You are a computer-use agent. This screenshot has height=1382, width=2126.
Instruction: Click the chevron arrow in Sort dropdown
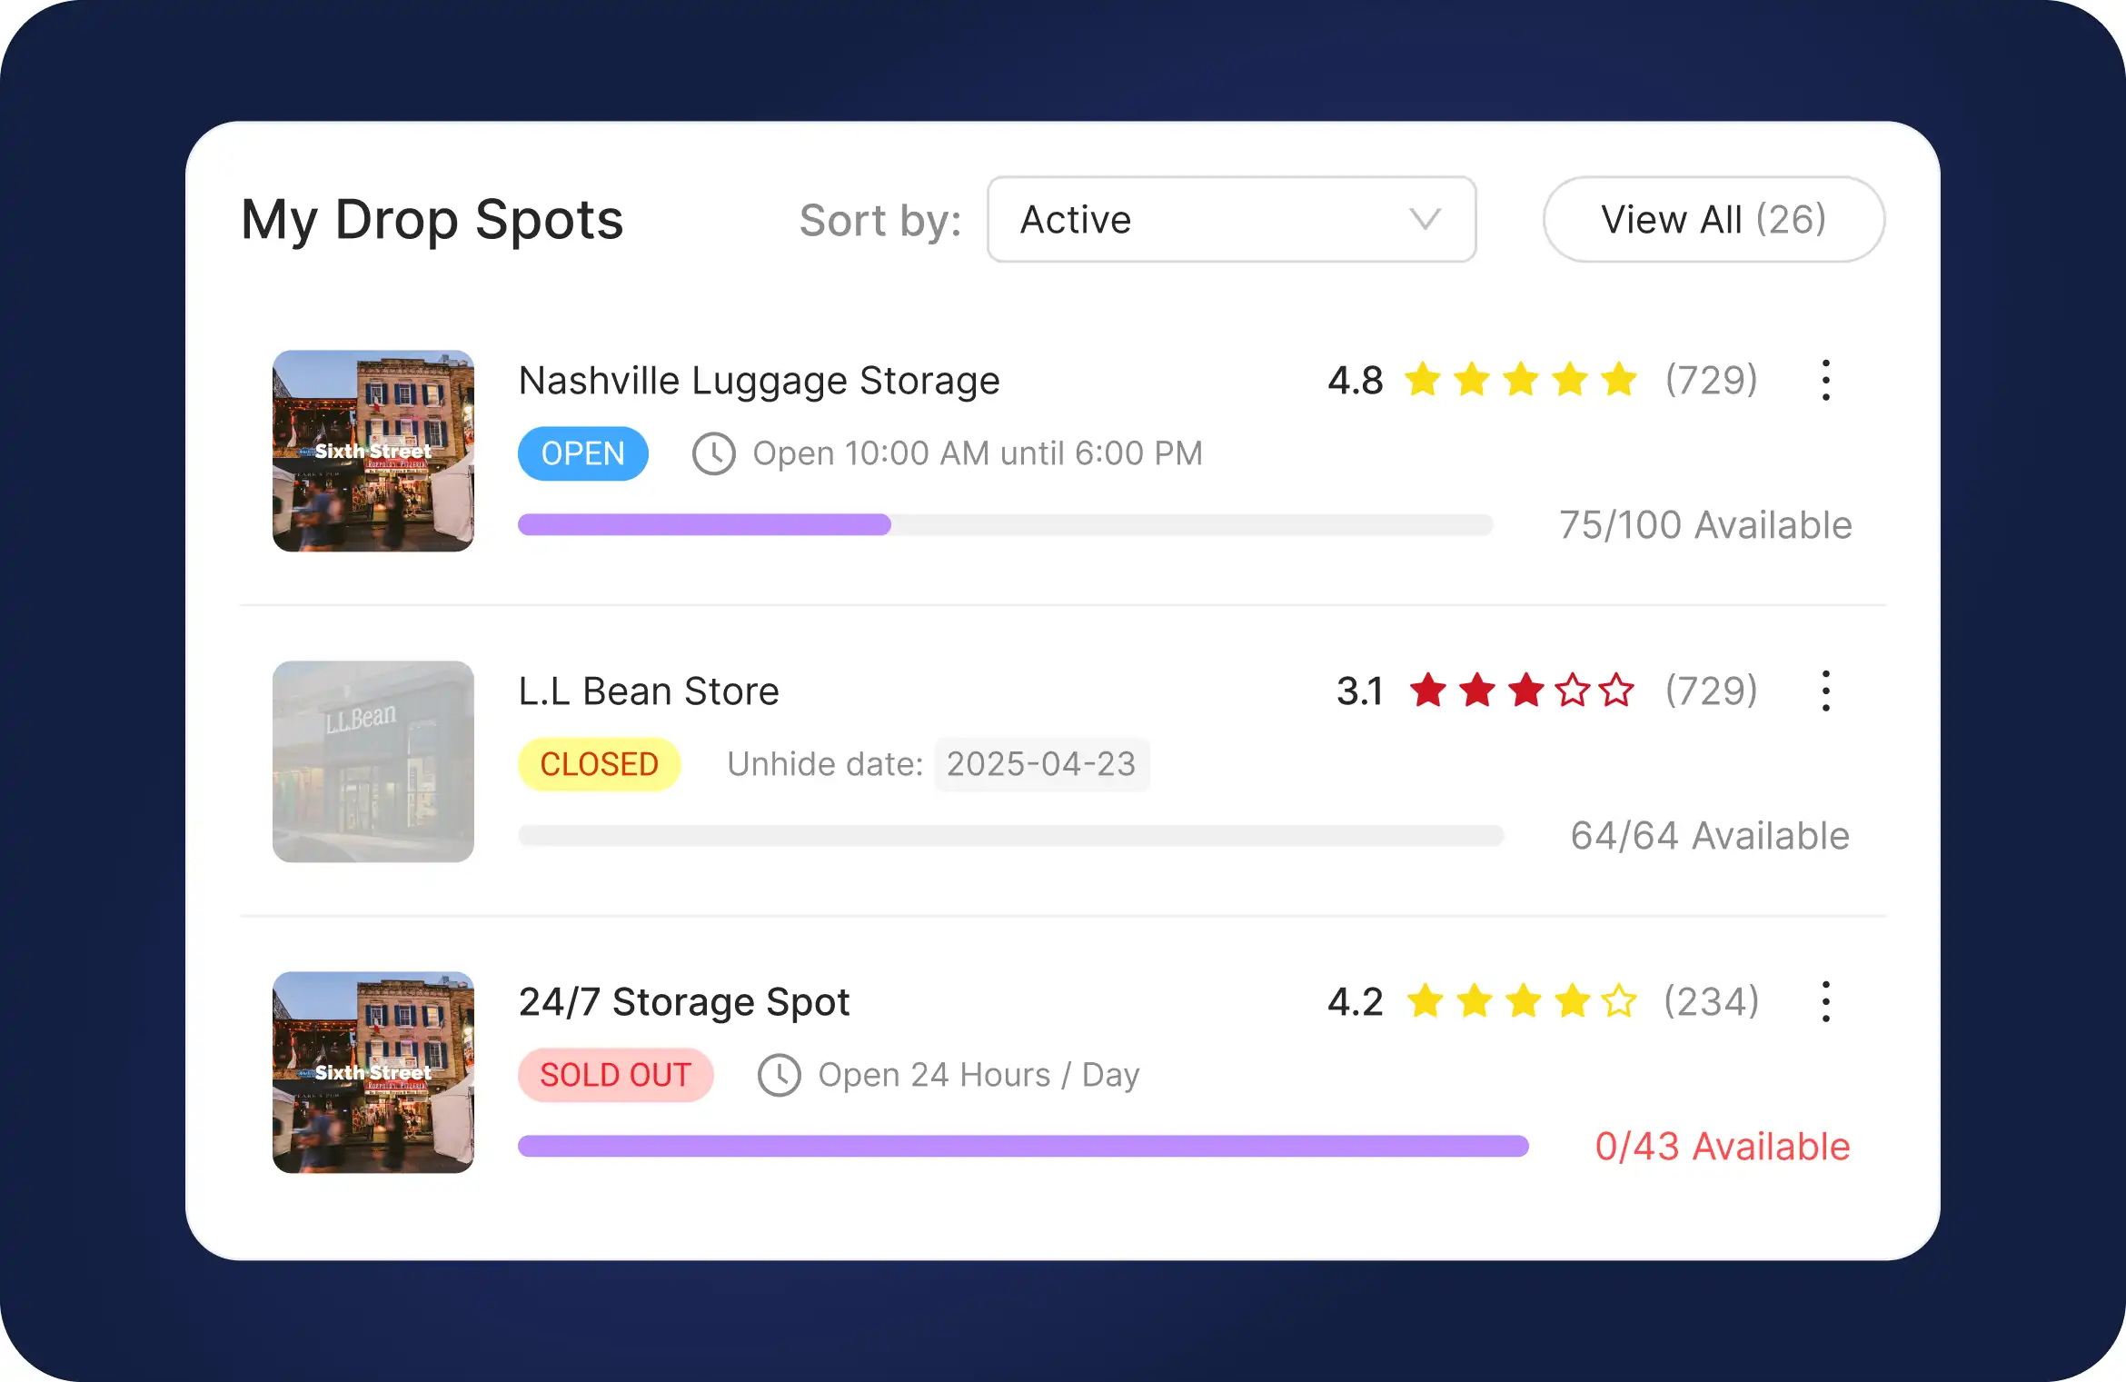point(1425,220)
